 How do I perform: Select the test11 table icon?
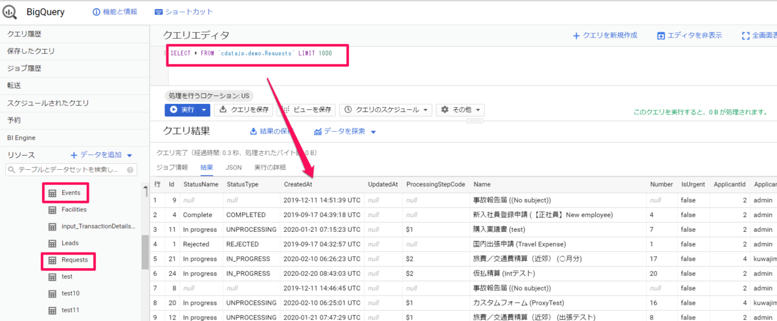pyautogui.click(x=52, y=310)
